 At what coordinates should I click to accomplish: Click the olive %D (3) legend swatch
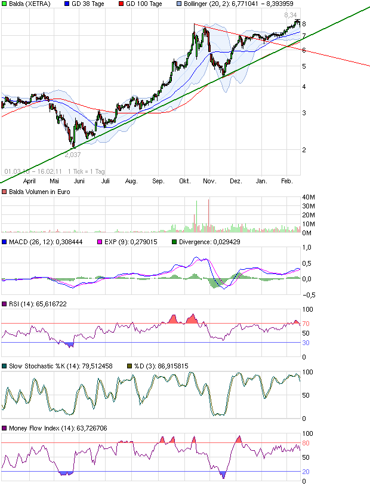pos(129,366)
